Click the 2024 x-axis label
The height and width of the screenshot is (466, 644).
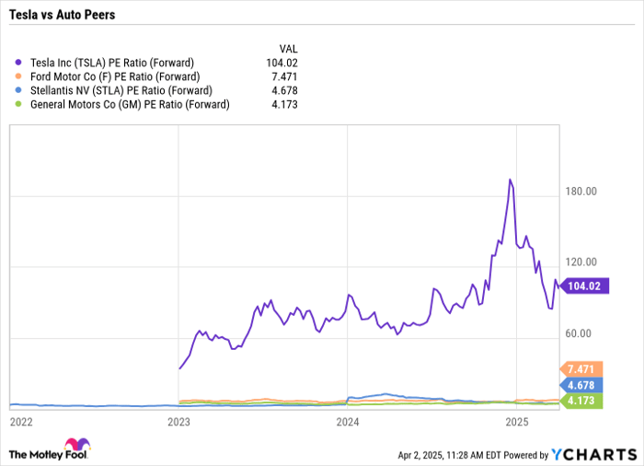348,422
